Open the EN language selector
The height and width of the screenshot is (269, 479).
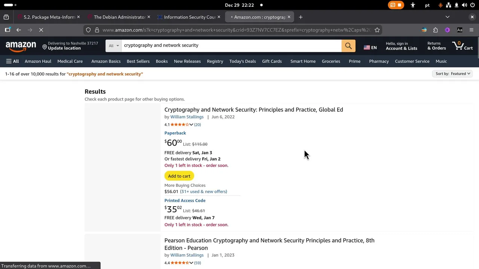pyautogui.click(x=370, y=47)
